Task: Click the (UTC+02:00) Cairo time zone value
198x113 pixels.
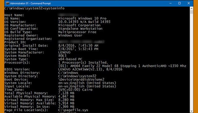Action: click(x=75, y=90)
